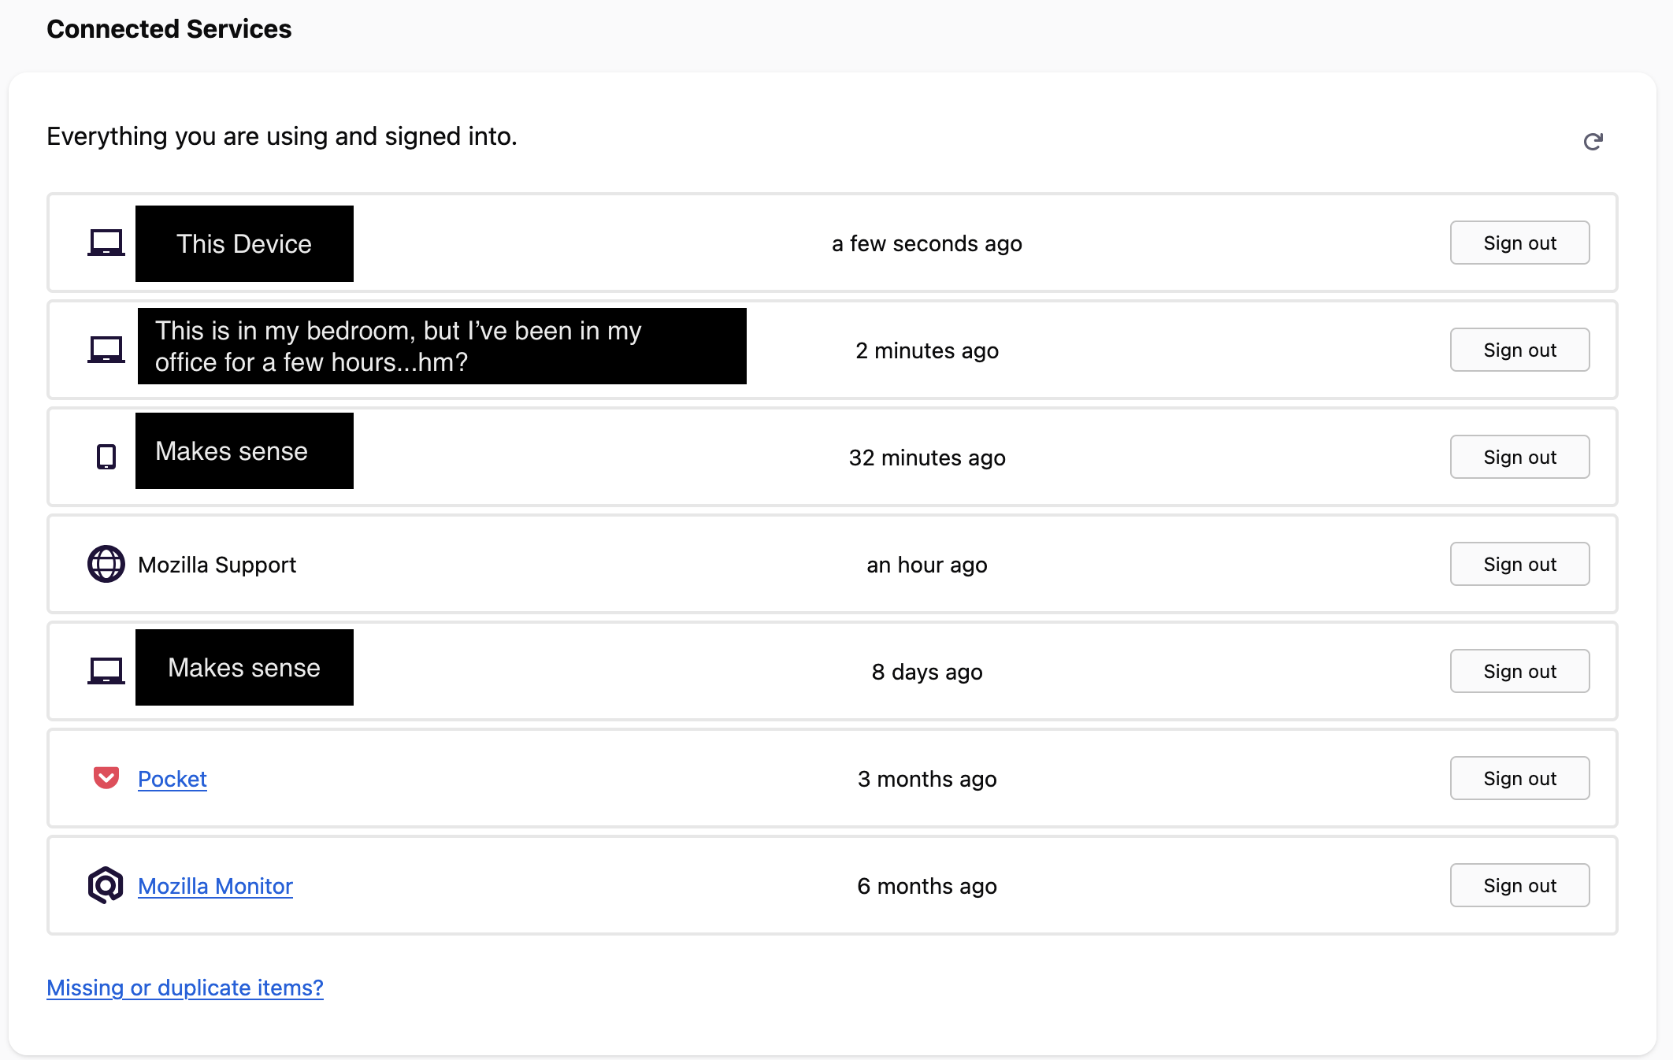Screen dimensions: 1673x1060
Task: Click 'Everything you are using and signed into' text
Action: click(x=282, y=136)
